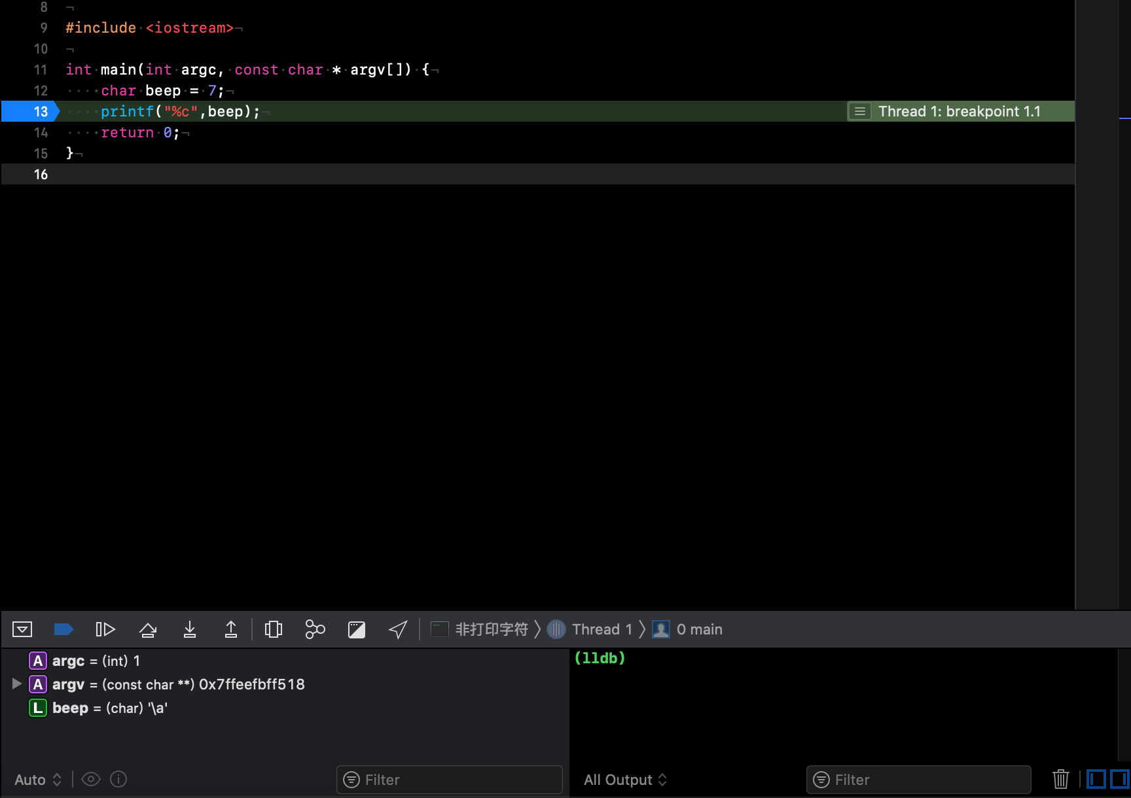1131x798 pixels.
Task: Select the 非打印字符 process in jump bar
Action: (480, 629)
